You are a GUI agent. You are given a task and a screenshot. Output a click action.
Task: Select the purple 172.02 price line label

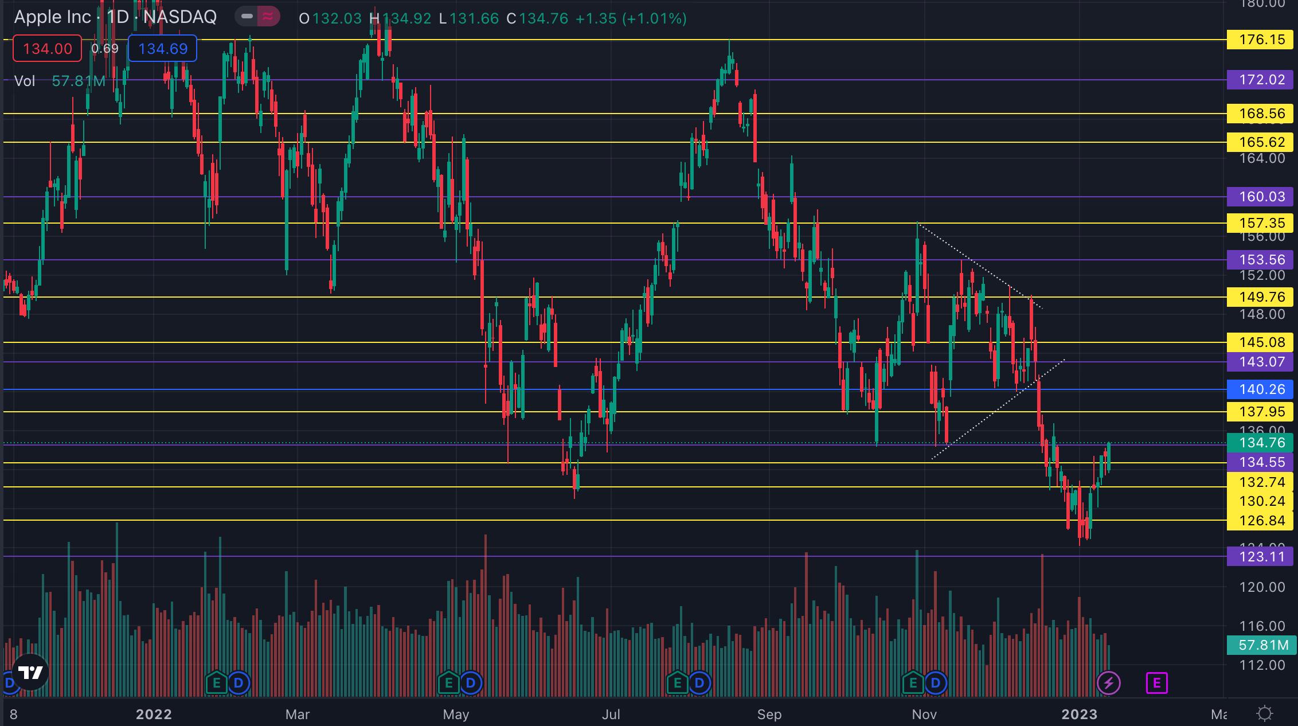click(x=1260, y=80)
